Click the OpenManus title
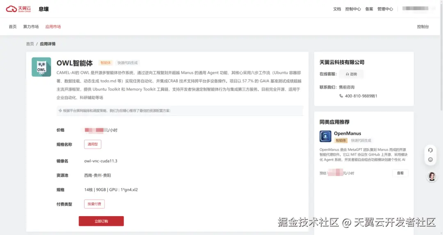 [347, 133]
